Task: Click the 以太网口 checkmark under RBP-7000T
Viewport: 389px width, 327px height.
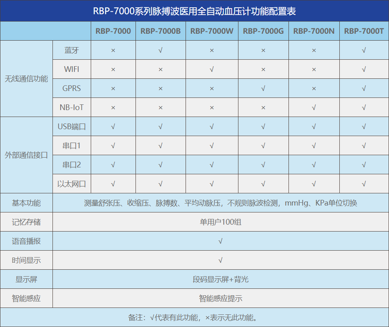Action: pos(364,184)
